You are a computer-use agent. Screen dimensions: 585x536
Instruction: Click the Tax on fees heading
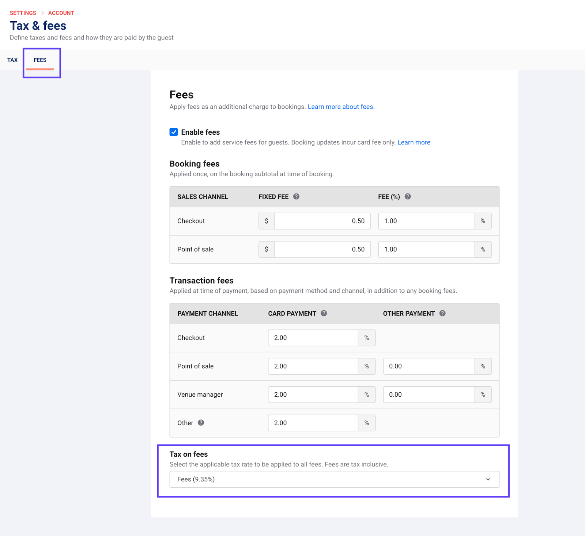[x=189, y=454]
